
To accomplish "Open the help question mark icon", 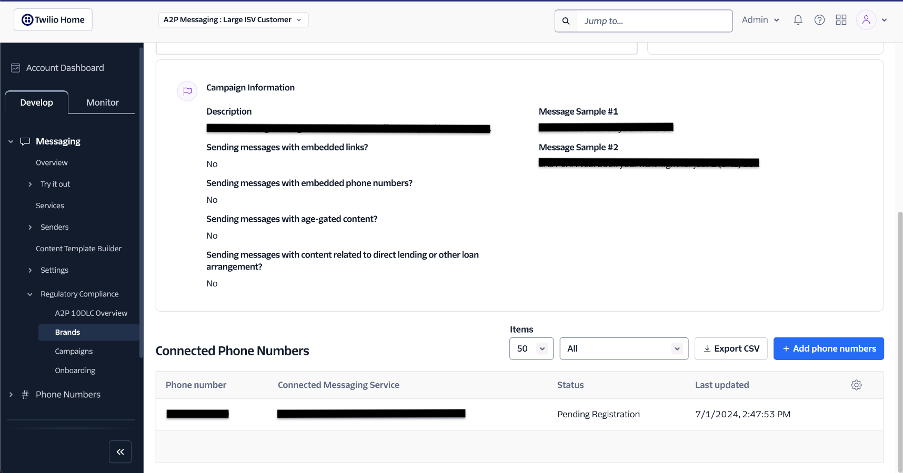I will (819, 20).
